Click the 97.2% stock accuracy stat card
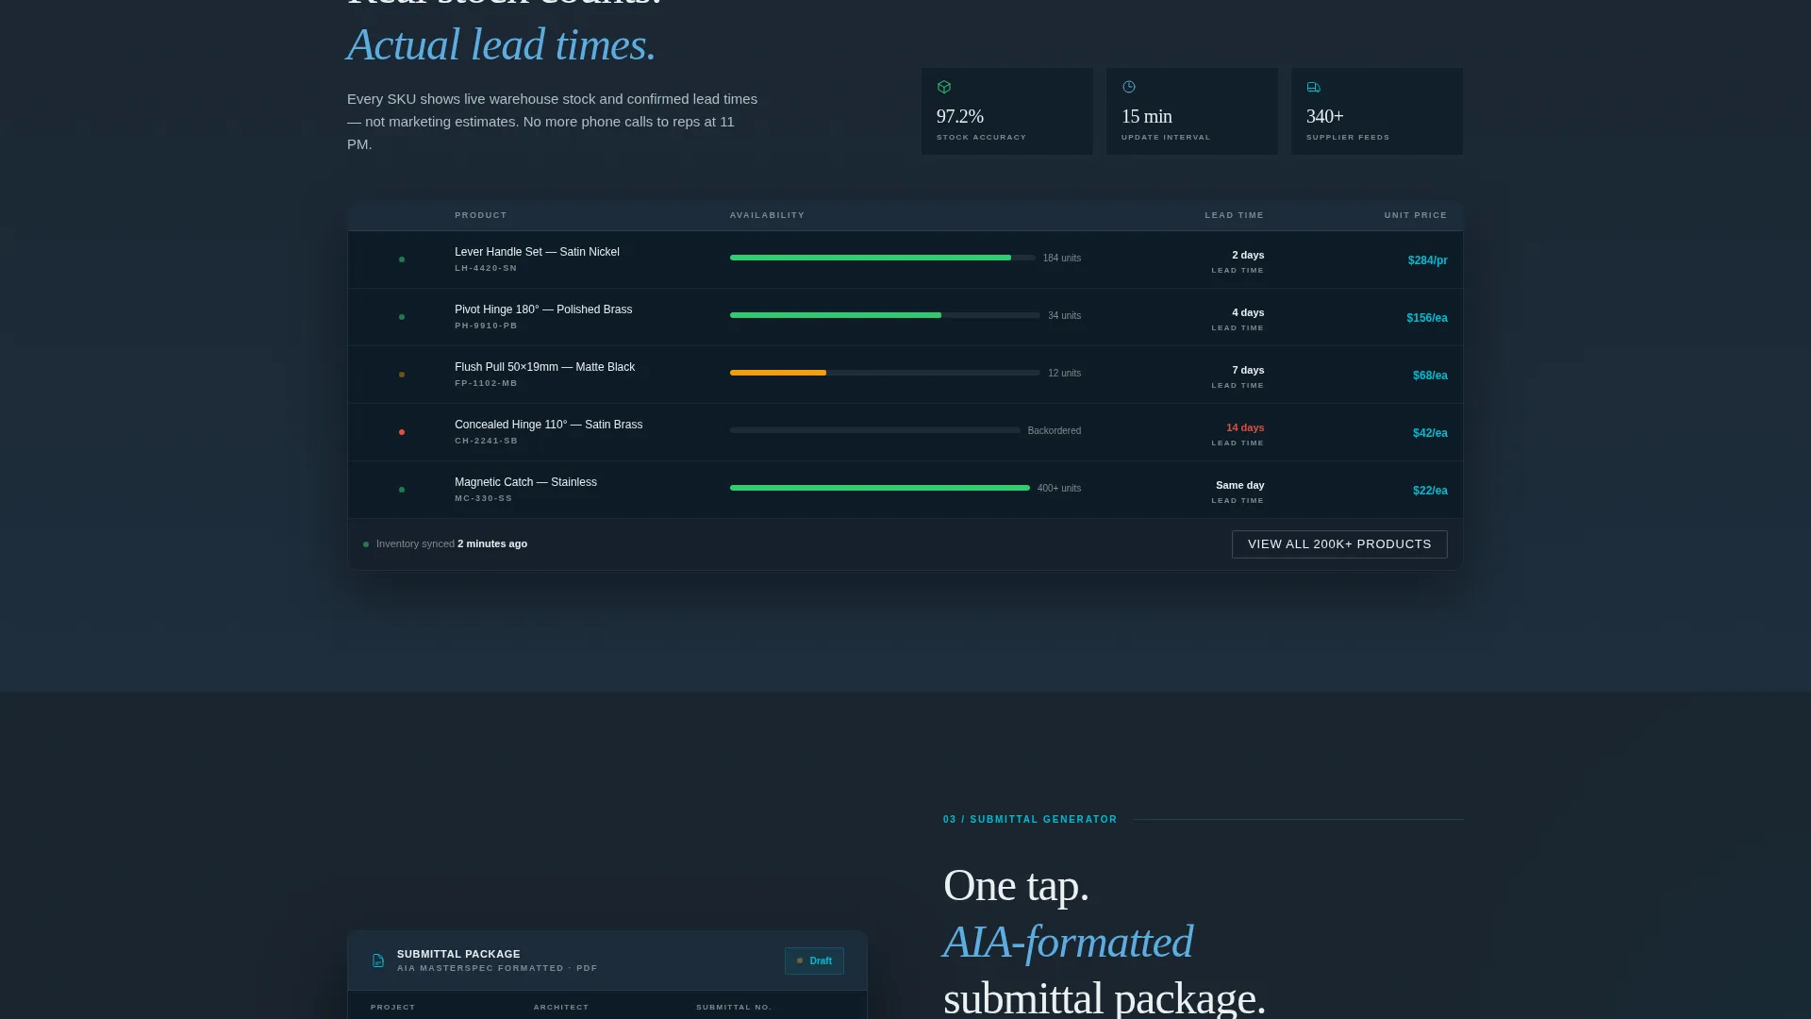1811x1019 pixels. (1007, 111)
